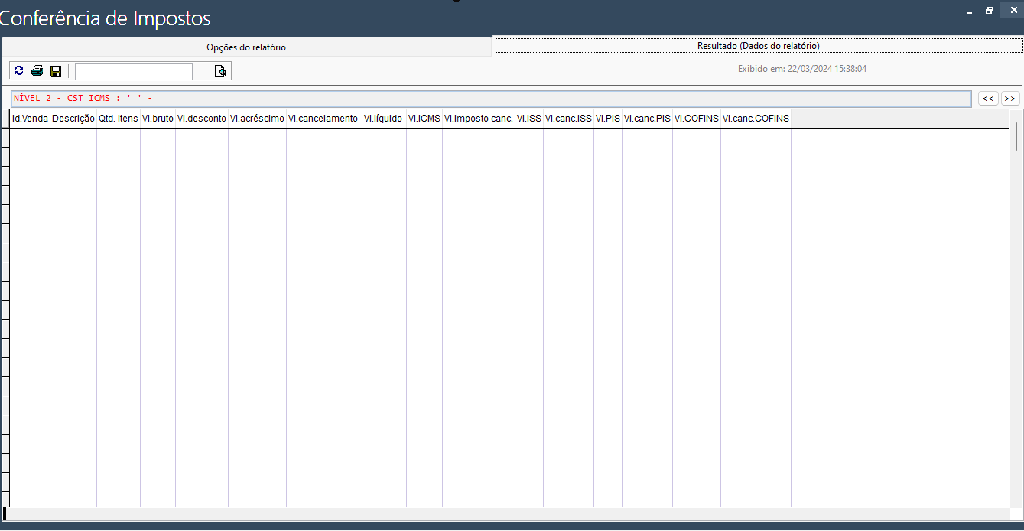This screenshot has width=1024, height=531.
Task: Click the Vl.canc.COFINS column header
Action: (756, 119)
